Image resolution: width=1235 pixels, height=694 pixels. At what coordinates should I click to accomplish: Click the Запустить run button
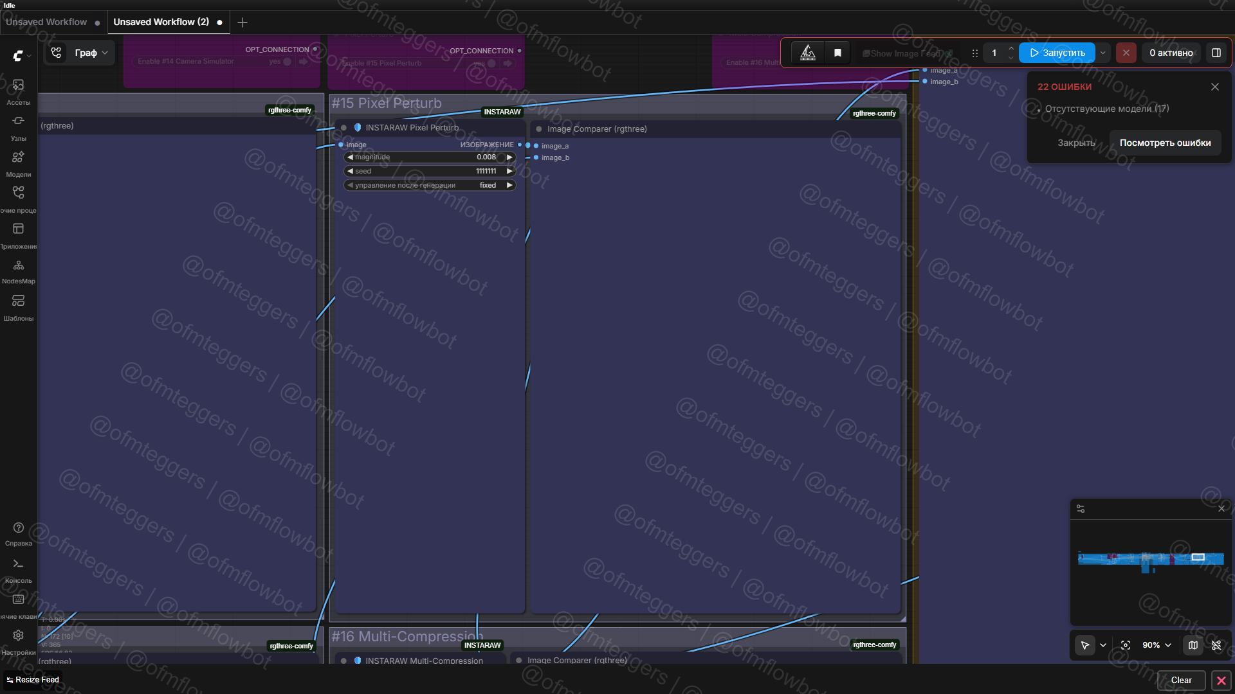pos(1057,53)
